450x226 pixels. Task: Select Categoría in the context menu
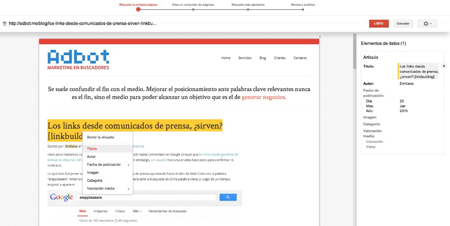click(94, 180)
